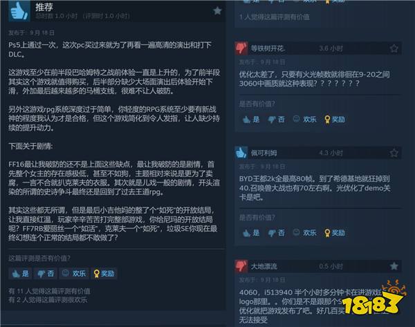The height and width of the screenshot is (327, 415).
Task: Click the thumbs-down icon beside 等铁树开花
Action: [241, 48]
